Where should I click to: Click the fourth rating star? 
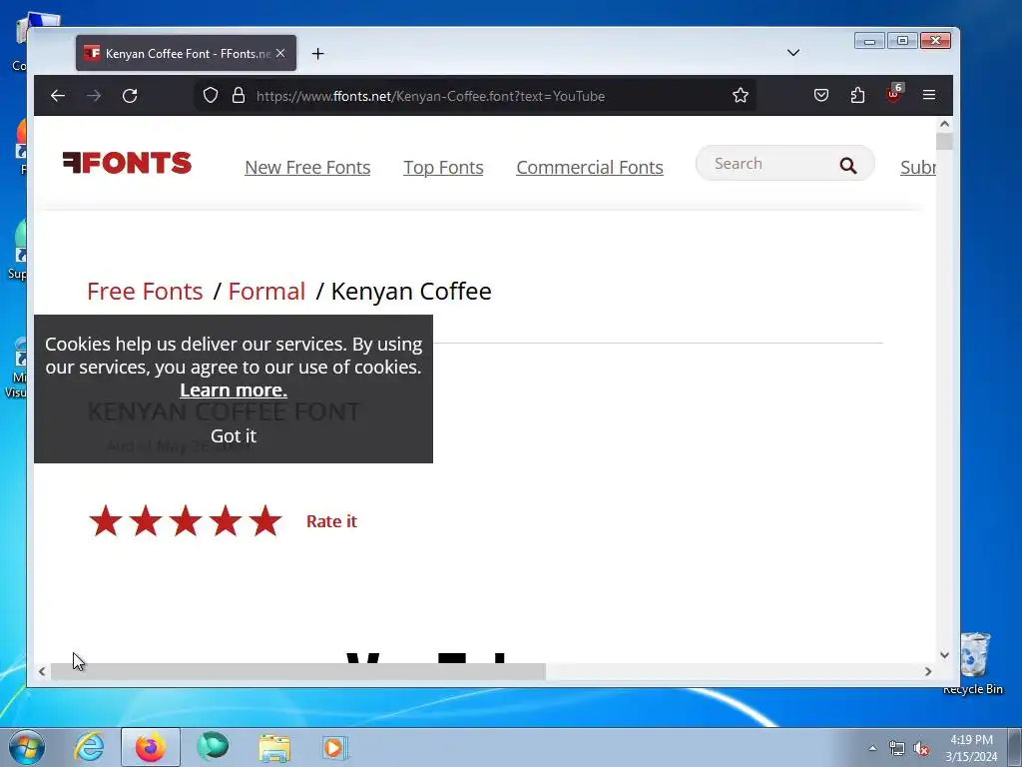(x=226, y=521)
